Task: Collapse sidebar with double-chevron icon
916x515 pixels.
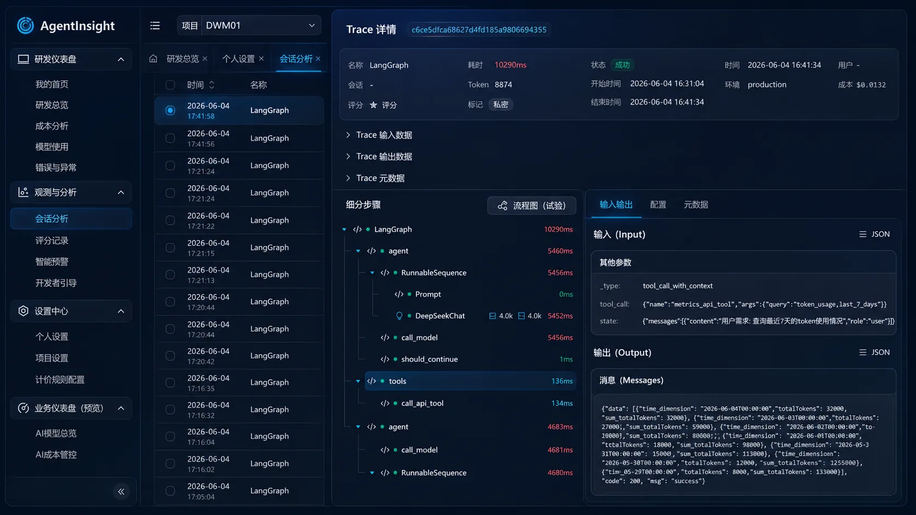Action: pos(121,491)
